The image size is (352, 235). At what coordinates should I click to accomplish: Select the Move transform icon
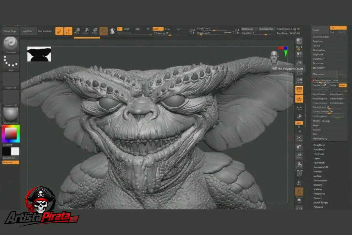click(x=77, y=31)
